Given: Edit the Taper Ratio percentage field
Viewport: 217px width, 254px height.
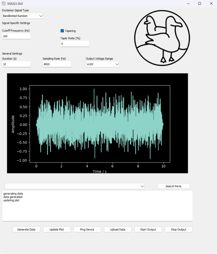Looking at the screenshot, I should [x=75, y=44].
